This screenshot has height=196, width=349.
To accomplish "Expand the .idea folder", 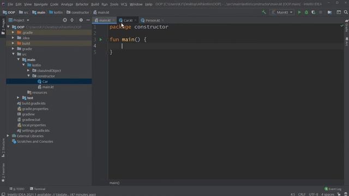I will click(13, 38).
